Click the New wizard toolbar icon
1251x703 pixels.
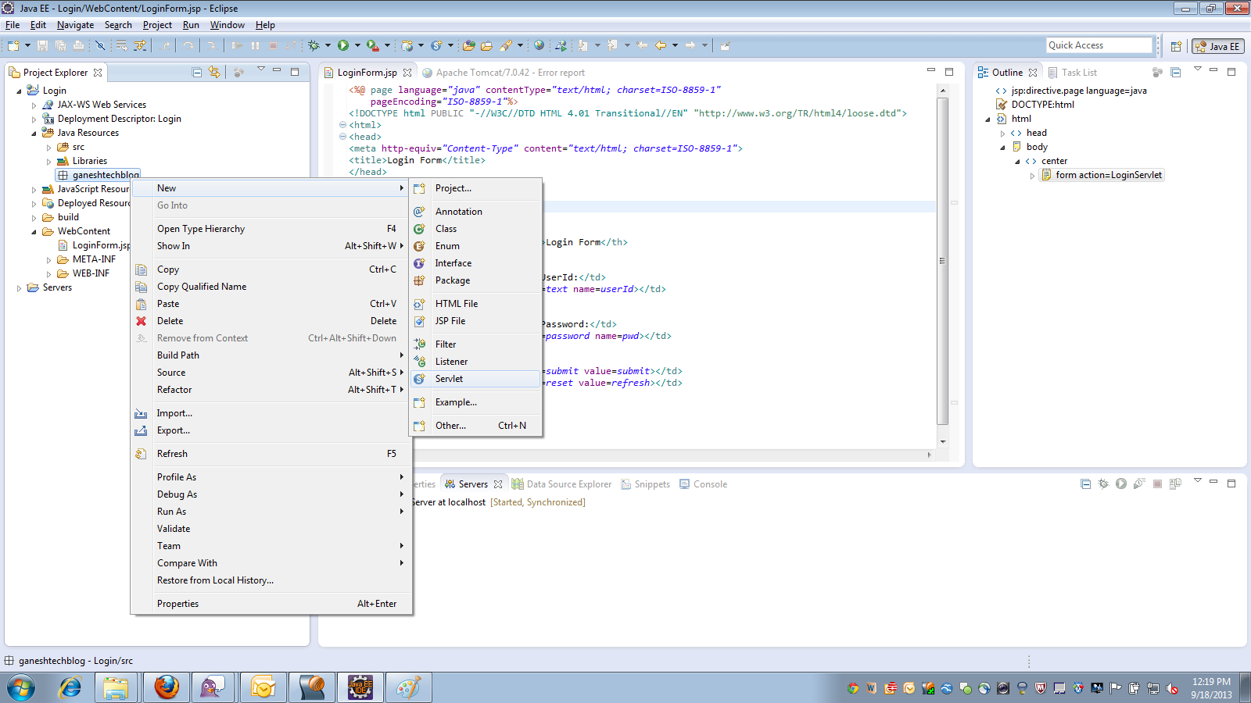(12, 45)
